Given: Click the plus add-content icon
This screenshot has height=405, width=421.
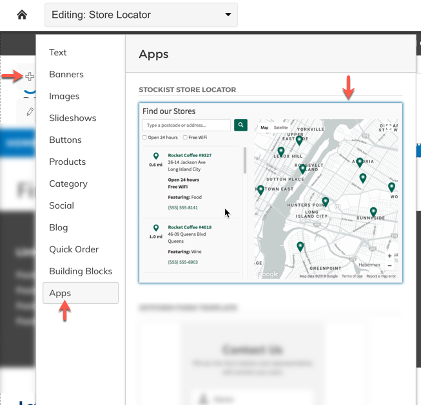Looking at the screenshot, I should [30, 77].
